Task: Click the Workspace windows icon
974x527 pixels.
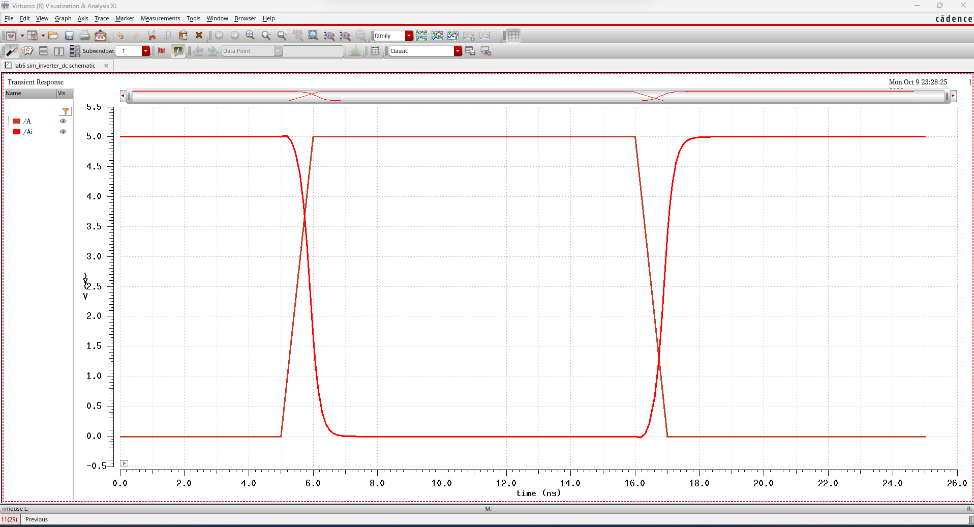Action: (470, 51)
